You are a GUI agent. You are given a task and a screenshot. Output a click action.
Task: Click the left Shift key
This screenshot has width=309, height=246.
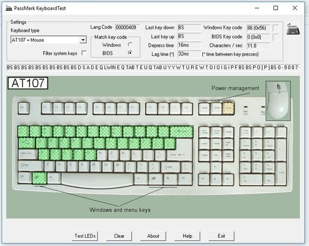(31, 166)
